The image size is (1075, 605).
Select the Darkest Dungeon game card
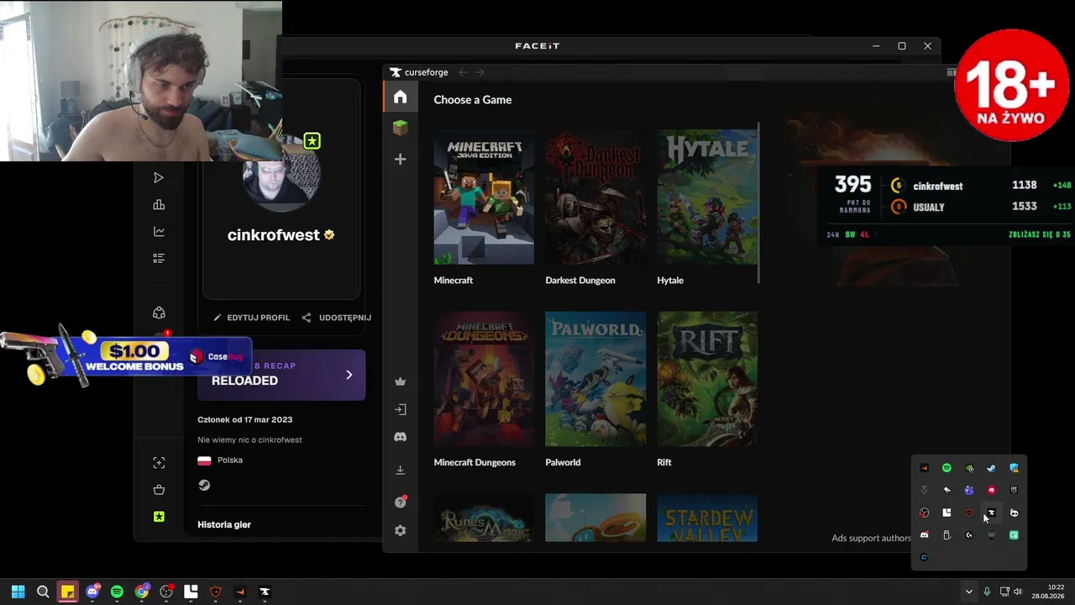point(595,208)
